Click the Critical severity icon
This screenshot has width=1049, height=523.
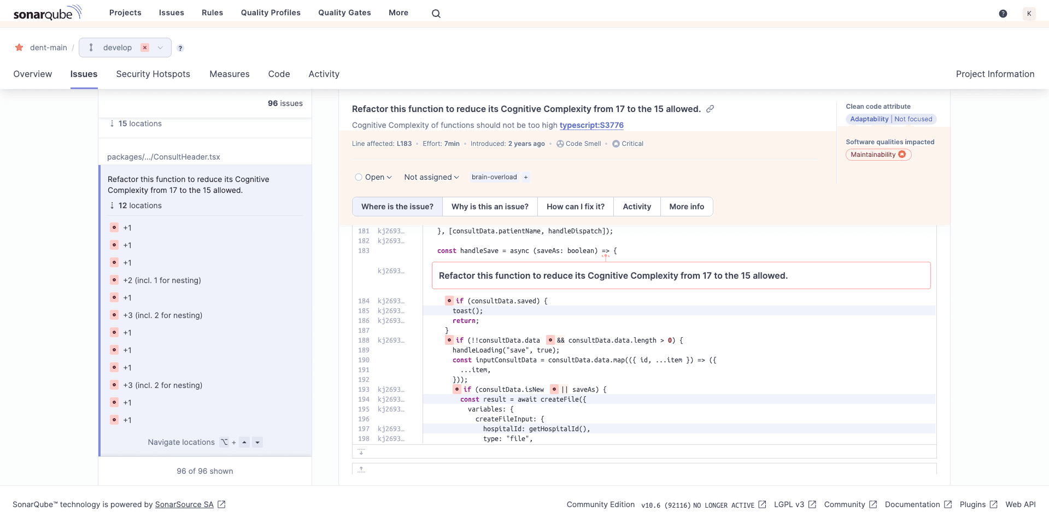pyautogui.click(x=616, y=144)
